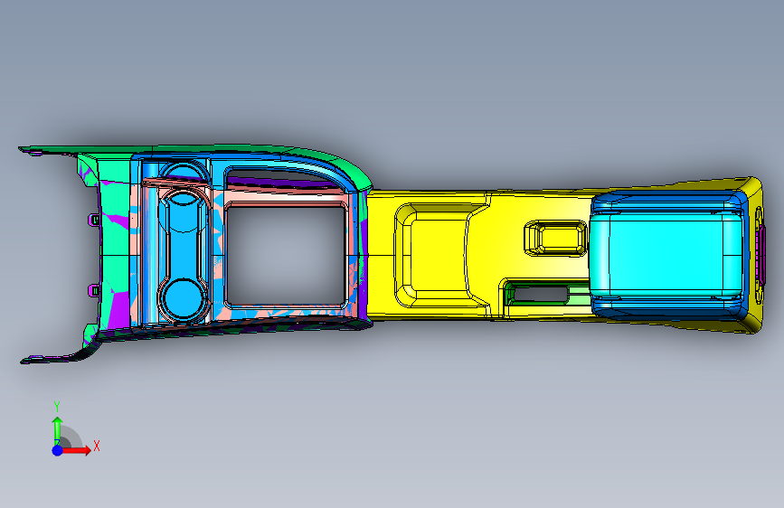Screen dimensions: 784x508
Task: Click the Y label on the triad
Action: pos(57,407)
